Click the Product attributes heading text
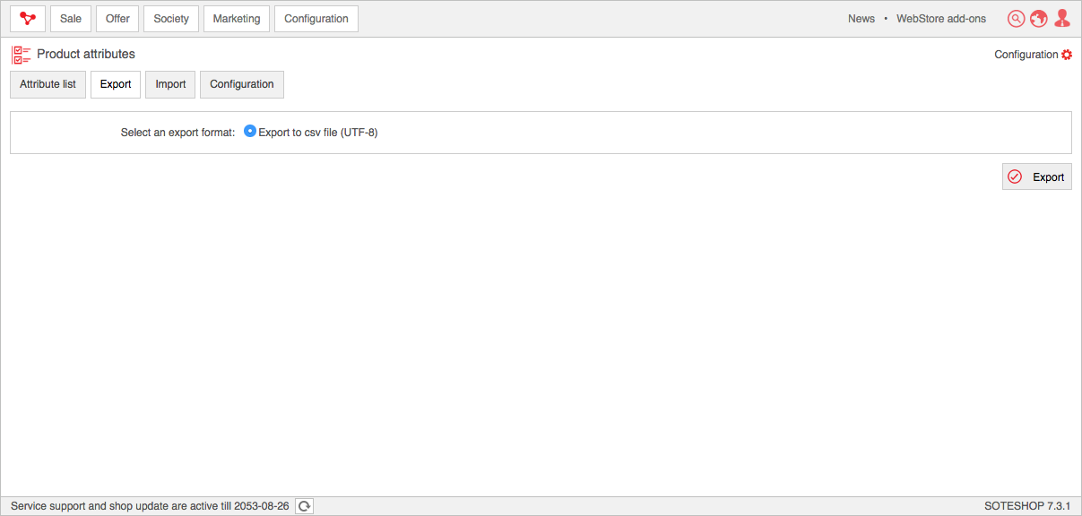The width and height of the screenshot is (1082, 516). point(86,55)
